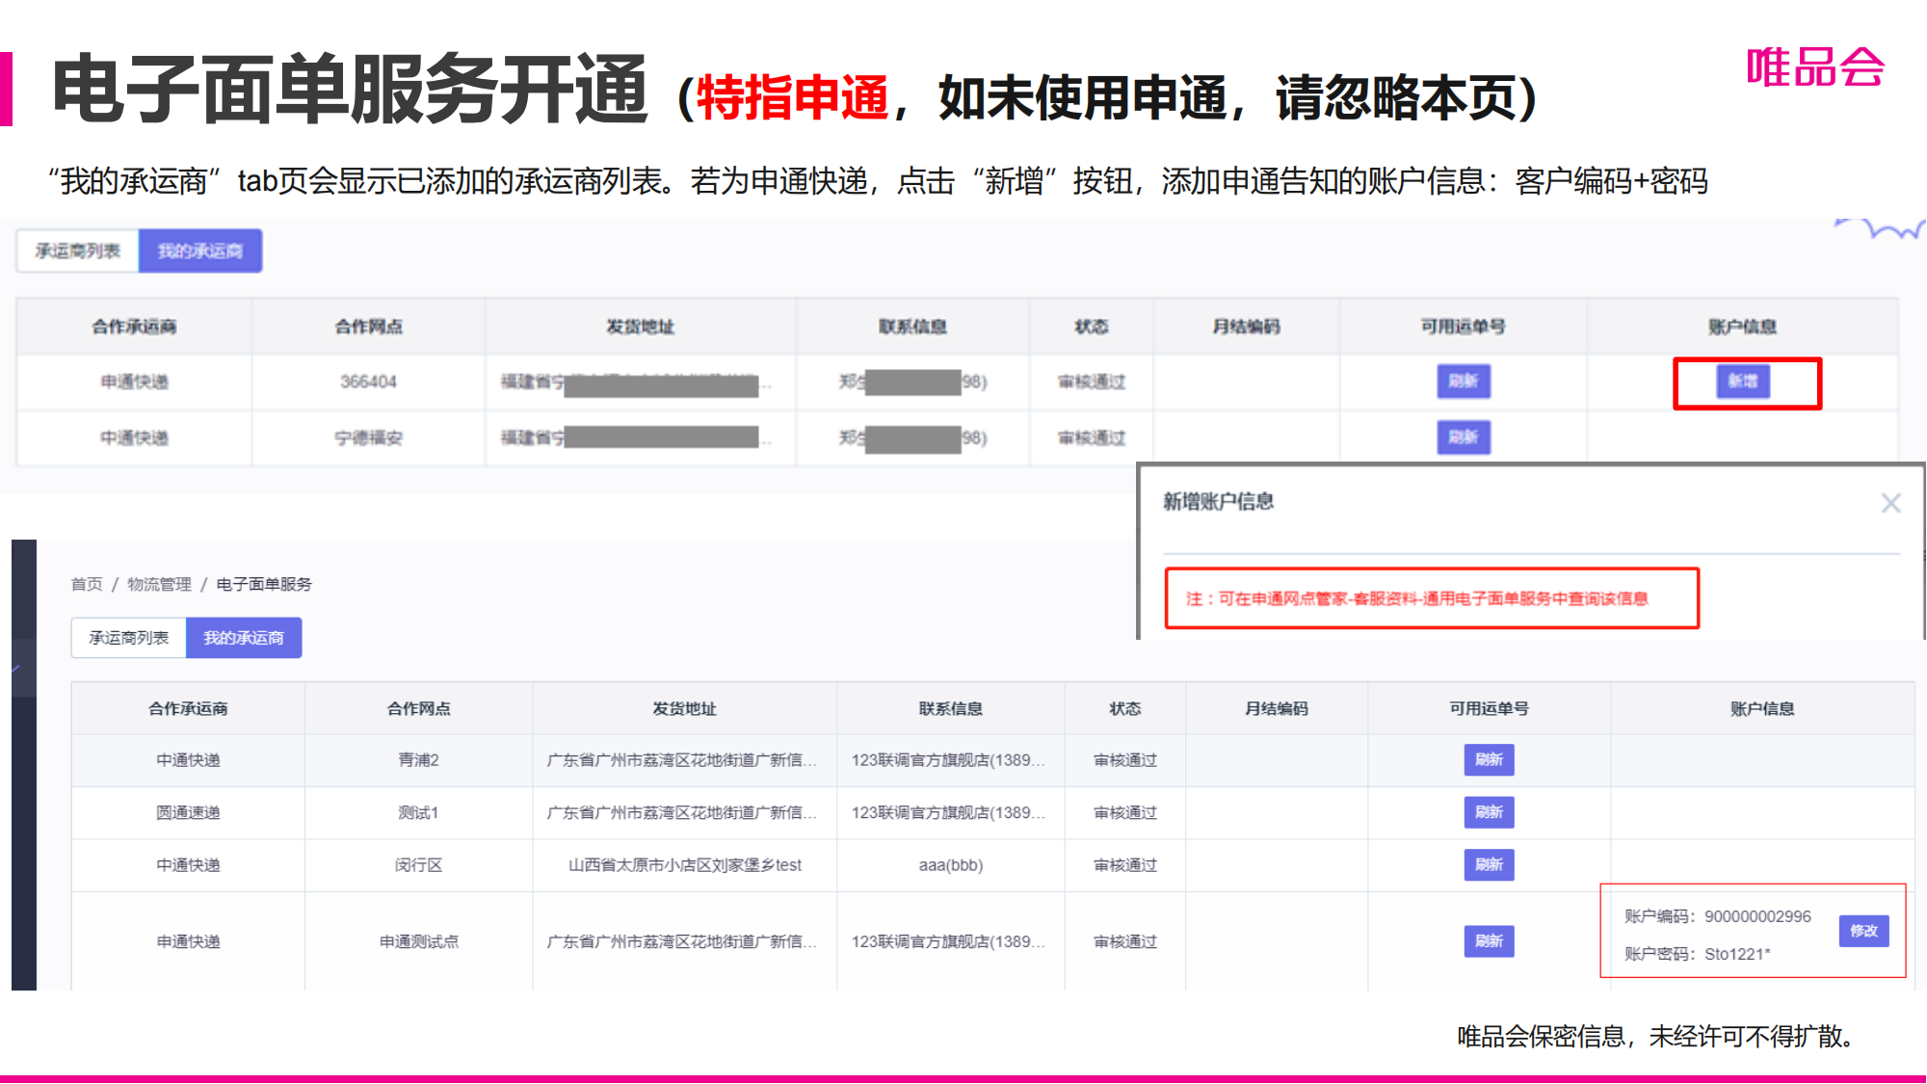Click 审核通过 status in the 申通测试点 row

1125,941
